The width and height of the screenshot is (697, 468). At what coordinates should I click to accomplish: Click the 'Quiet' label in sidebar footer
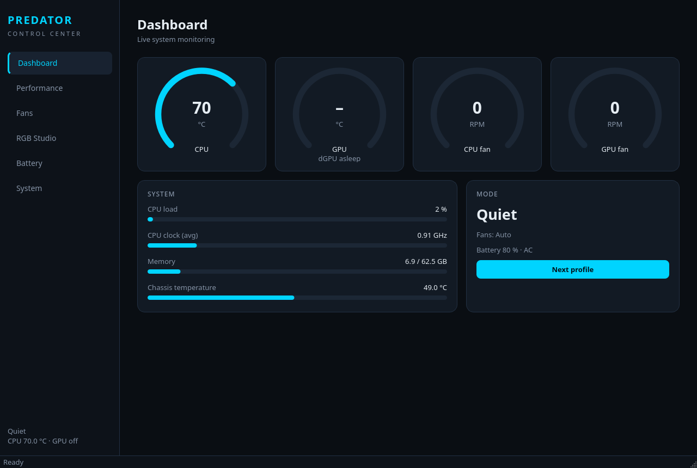pyautogui.click(x=17, y=432)
